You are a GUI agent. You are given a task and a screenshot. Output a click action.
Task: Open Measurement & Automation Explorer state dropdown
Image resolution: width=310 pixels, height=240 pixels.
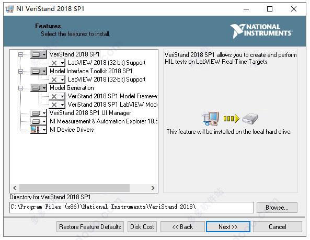click(x=39, y=121)
